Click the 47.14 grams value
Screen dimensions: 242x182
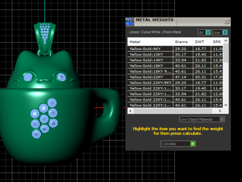pos(180,77)
